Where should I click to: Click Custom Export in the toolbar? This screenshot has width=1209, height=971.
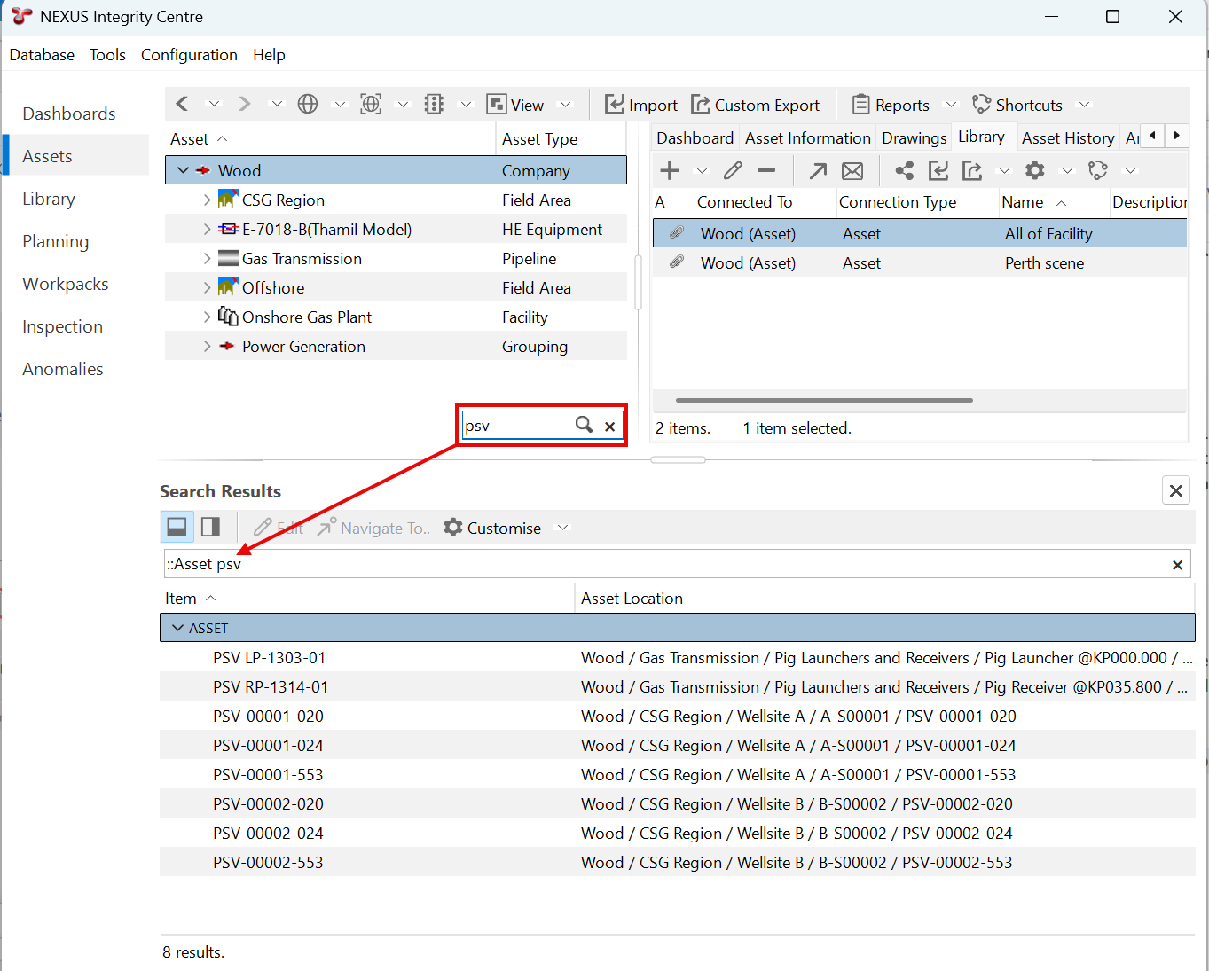coord(755,105)
